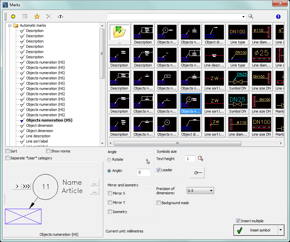Click the yellow plus add-new icon

pos(13,16)
